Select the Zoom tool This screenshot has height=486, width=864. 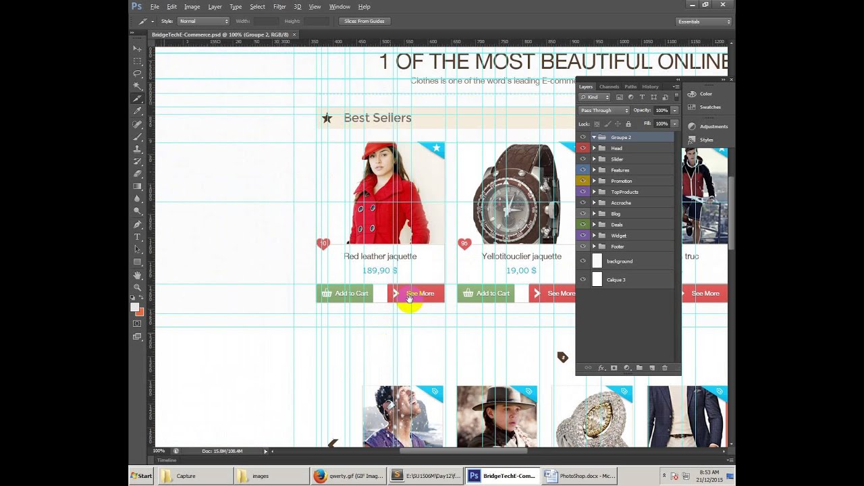(137, 288)
